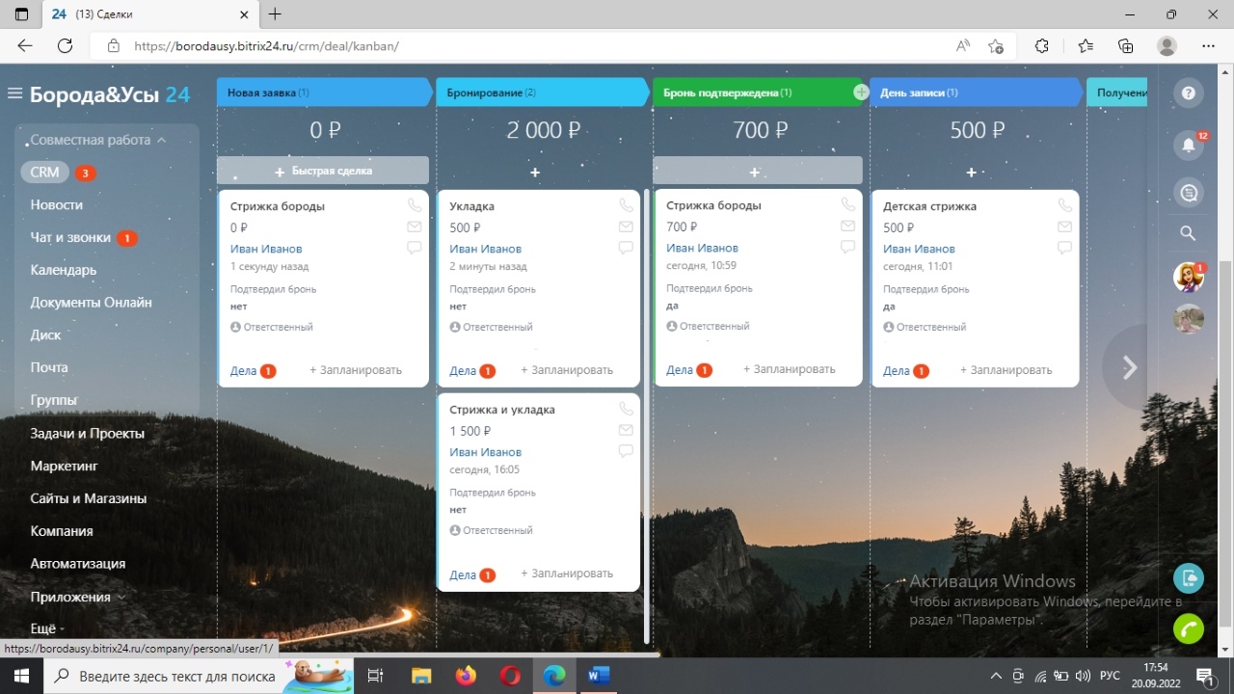Open user avatar with 1 badge
Screen dimensions: 1234x694
[1189, 278]
